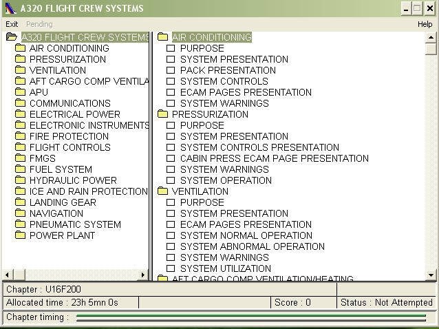Image resolution: width=439 pixels, height=329 pixels.
Task: Click the left tree horizontal scroll thumb
Action: [19, 275]
